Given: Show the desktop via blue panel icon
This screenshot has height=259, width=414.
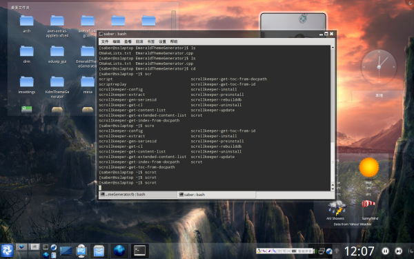Looking at the screenshot, I should (x=66, y=251).
